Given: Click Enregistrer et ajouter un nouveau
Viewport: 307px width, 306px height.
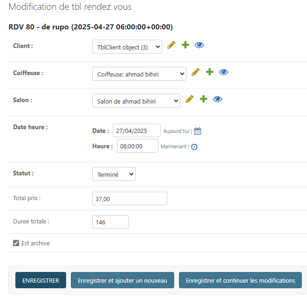Looking at the screenshot, I should click(122, 280).
